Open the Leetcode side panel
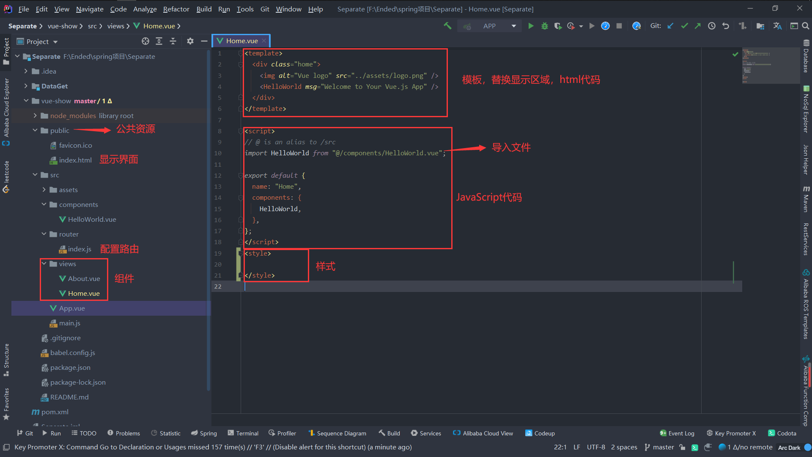812x457 pixels. pyautogui.click(x=6, y=177)
